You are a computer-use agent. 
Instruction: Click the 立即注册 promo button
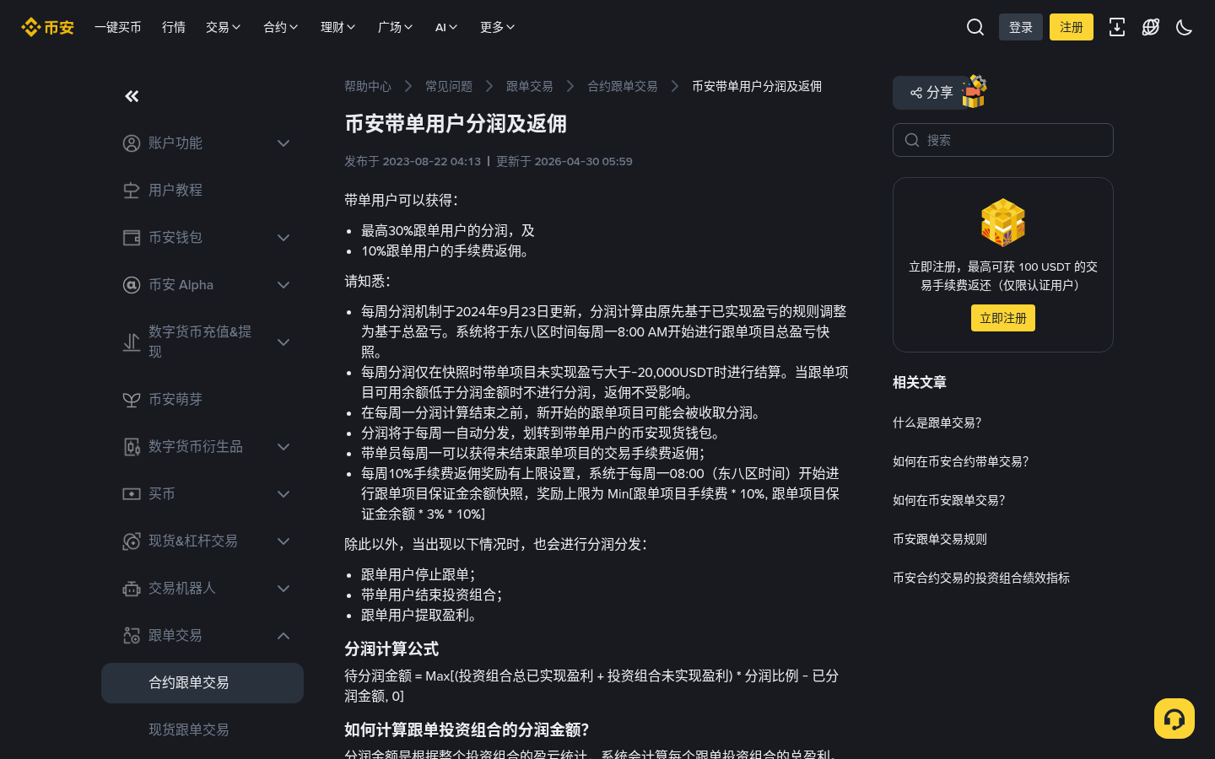pyautogui.click(x=1003, y=318)
